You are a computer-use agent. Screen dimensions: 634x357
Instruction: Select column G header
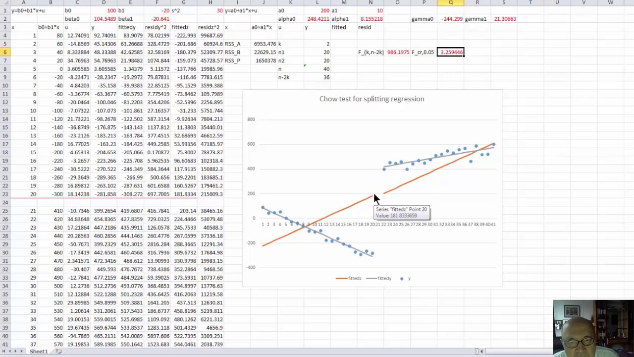coord(184,2)
